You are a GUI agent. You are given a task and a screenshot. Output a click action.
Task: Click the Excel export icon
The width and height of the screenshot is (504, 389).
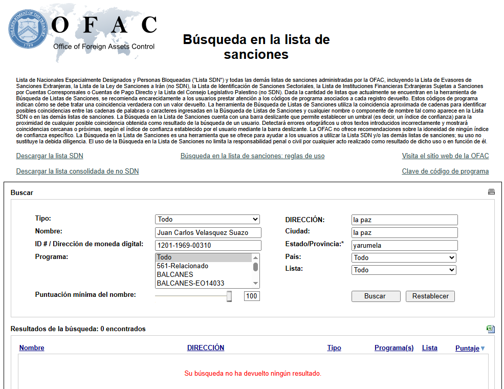pyautogui.click(x=491, y=329)
